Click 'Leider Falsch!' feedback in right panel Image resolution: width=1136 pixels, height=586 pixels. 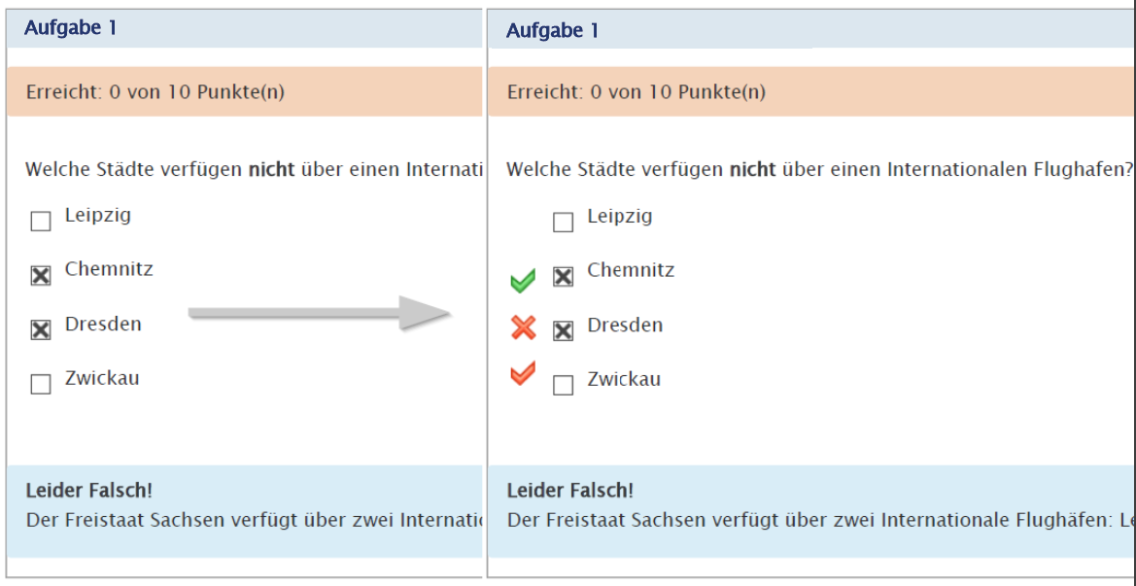click(570, 491)
